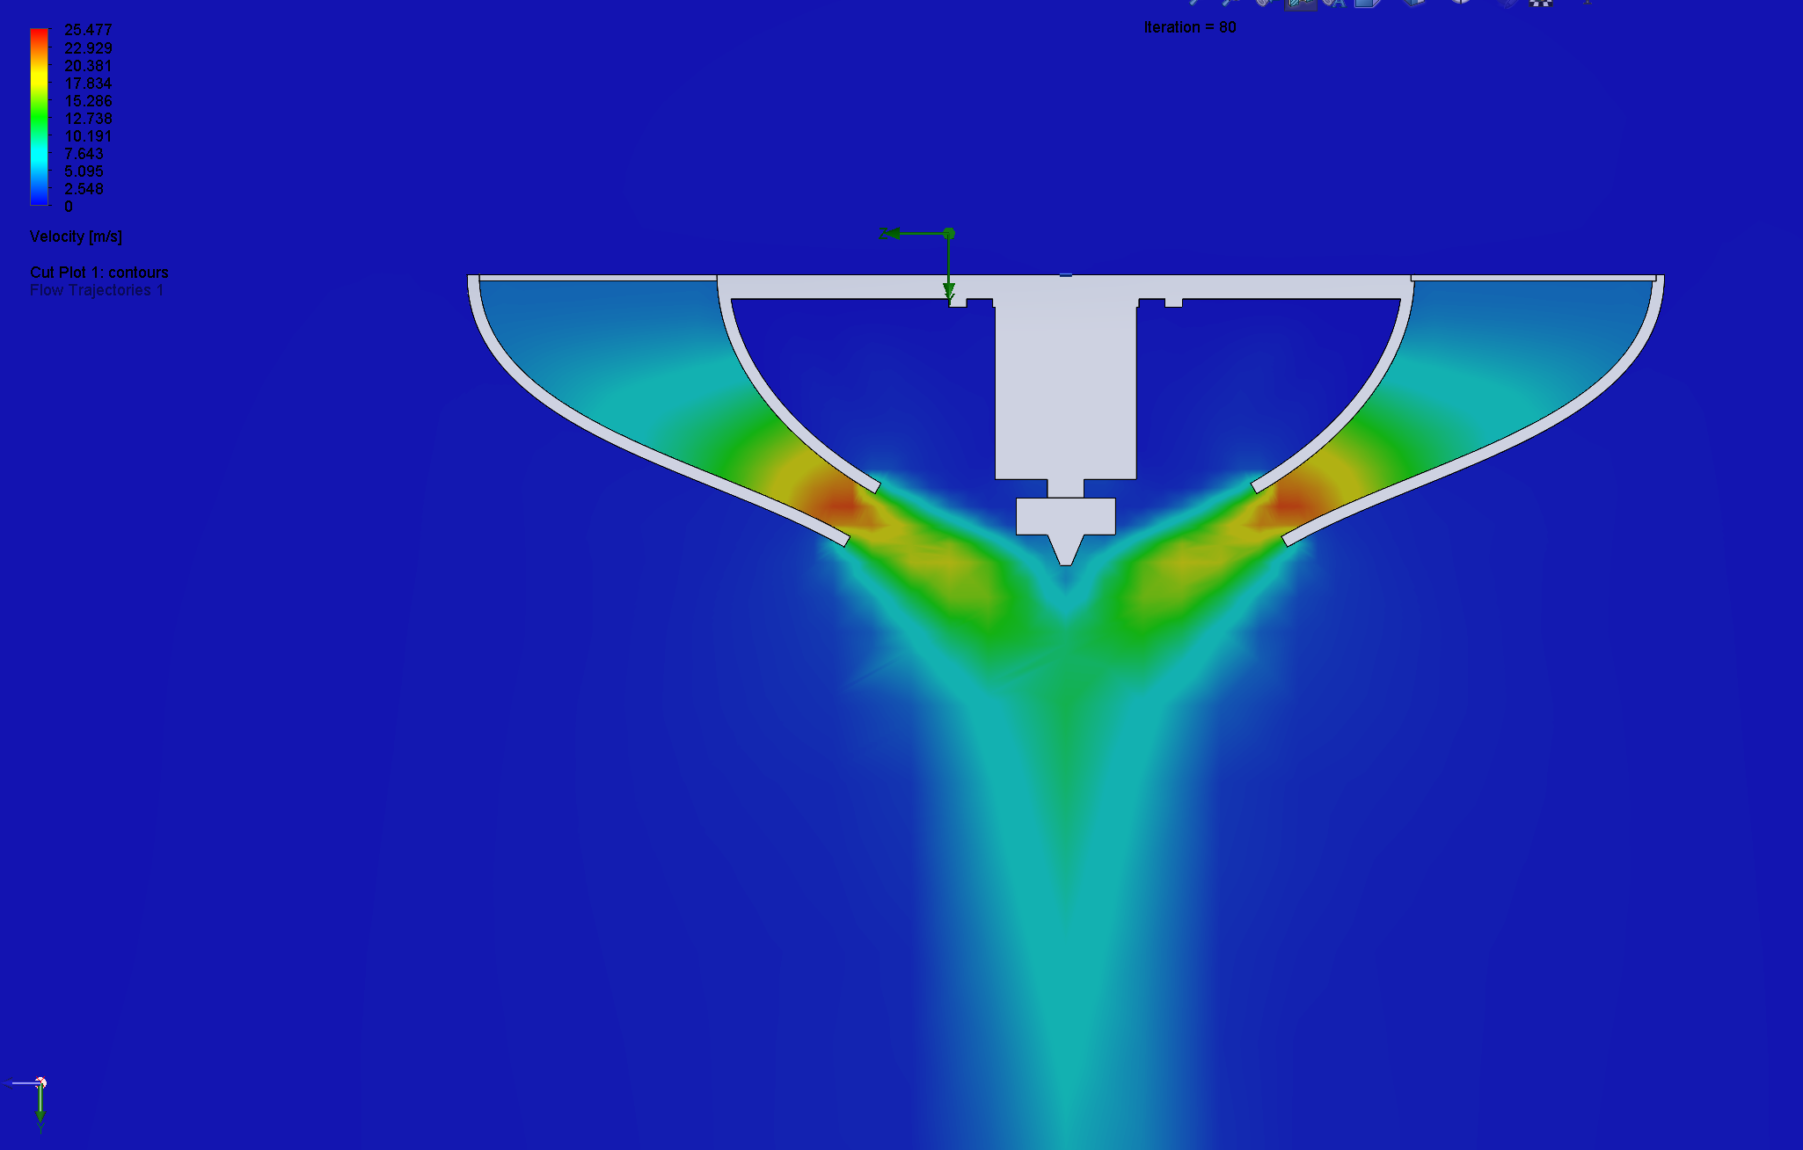This screenshot has width=1803, height=1150.
Task: Click the view orientation triad icon
Action: point(33,1104)
